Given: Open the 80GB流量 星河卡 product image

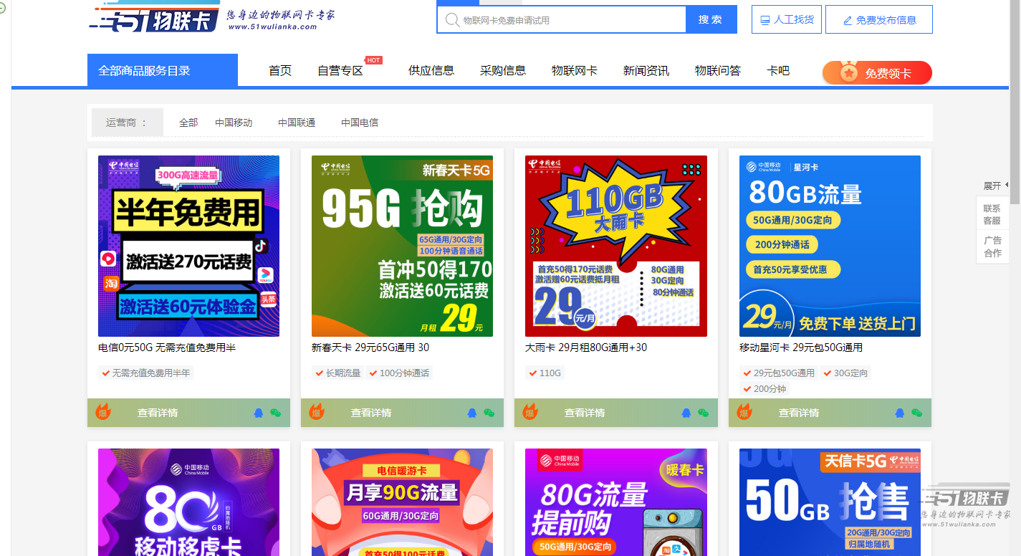Looking at the screenshot, I should pos(830,246).
